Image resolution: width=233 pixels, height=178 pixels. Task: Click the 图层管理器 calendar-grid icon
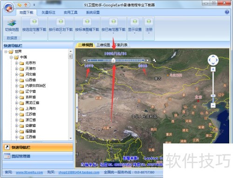click(7, 156)
